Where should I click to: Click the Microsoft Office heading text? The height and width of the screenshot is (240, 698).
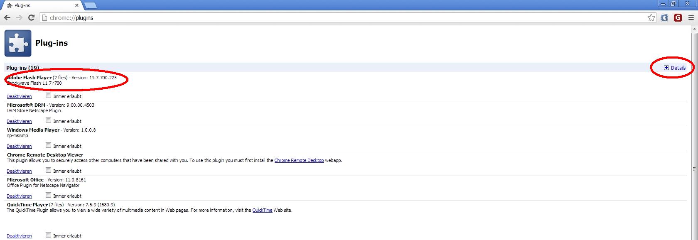25,180
